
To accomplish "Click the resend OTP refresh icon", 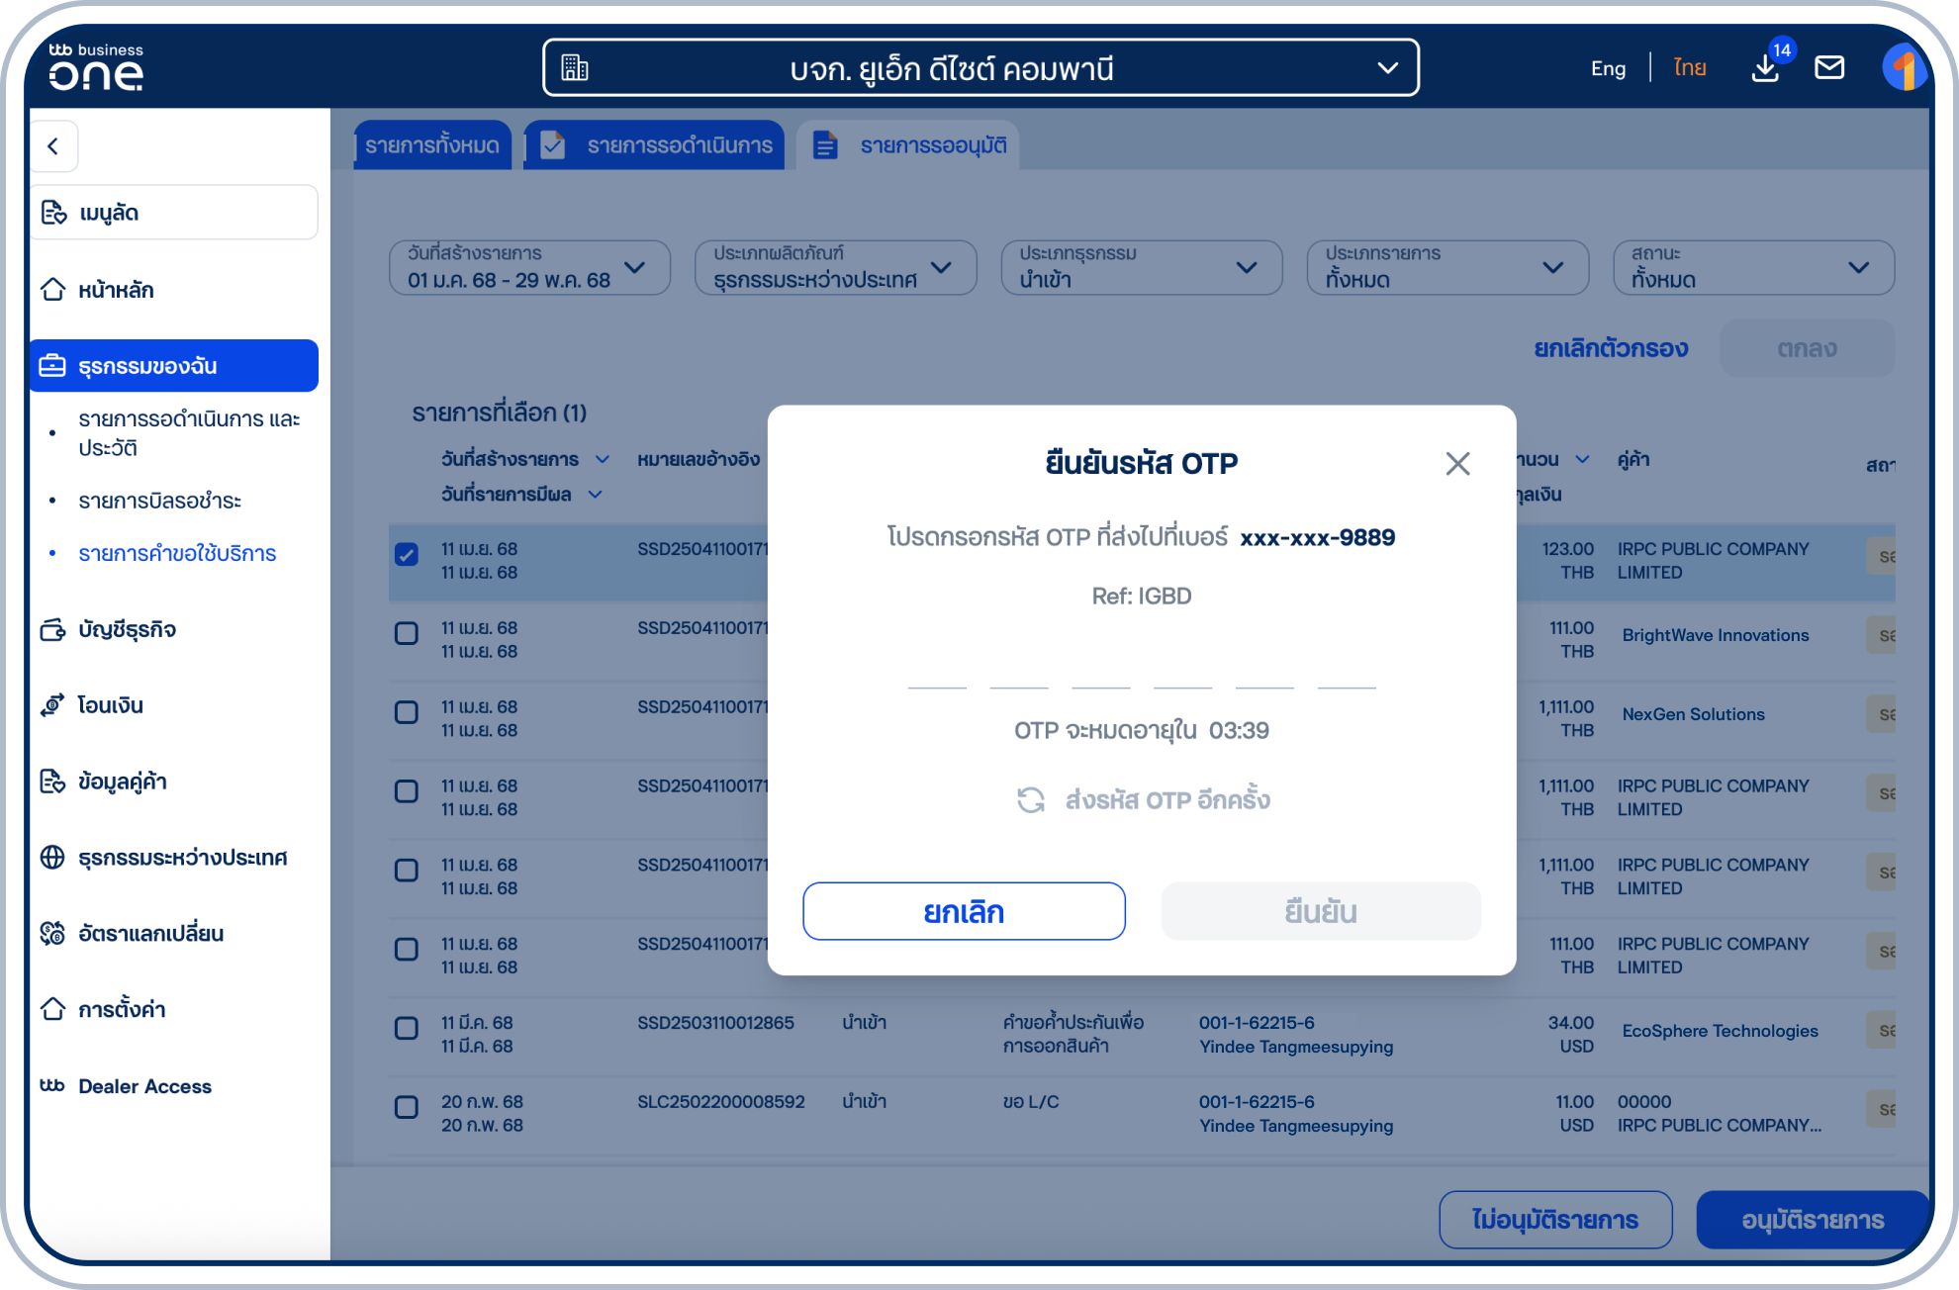I will [x=1031, y=799].
